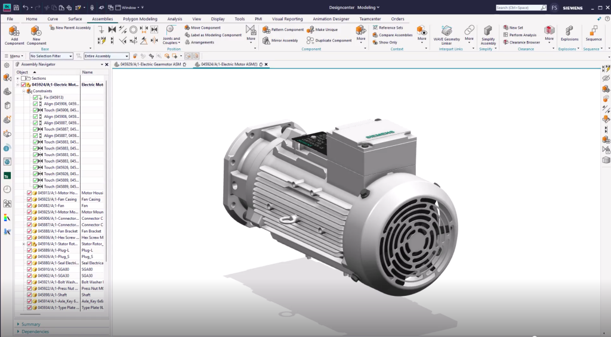Toggle the Sections checkbox
Viewport: 611px width, 337px height.
click(x=23, y=79)
